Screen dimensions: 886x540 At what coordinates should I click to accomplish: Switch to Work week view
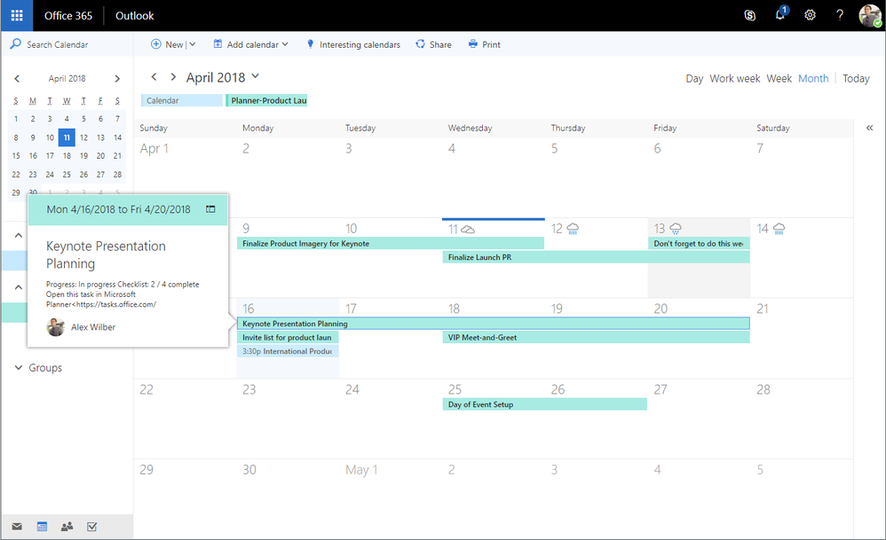point(734,78)
